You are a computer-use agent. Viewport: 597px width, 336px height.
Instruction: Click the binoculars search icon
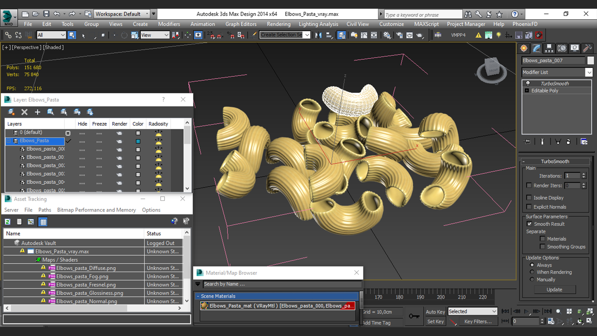coord(468,14)
